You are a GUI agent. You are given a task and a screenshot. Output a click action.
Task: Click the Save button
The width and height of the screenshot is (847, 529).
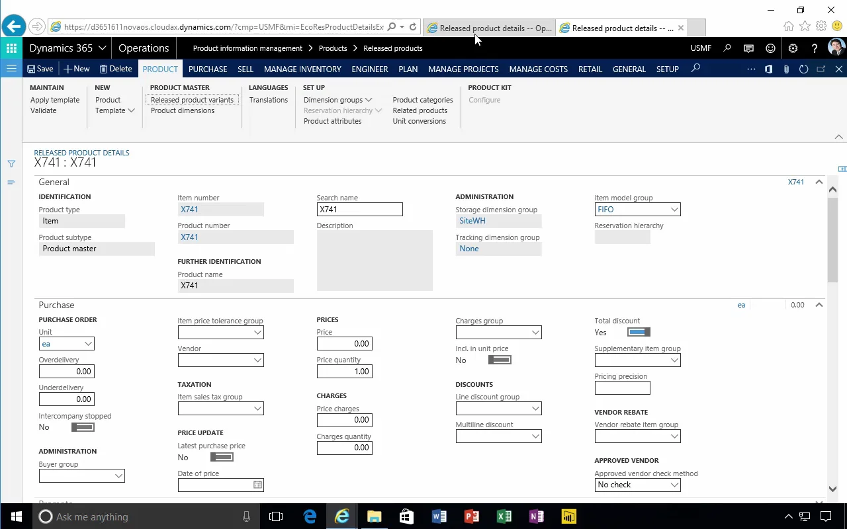[x=40, y=69]
